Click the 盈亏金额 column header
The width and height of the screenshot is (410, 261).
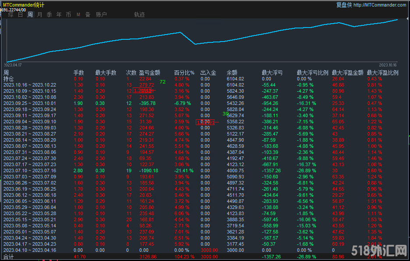(x=149, y=73)
